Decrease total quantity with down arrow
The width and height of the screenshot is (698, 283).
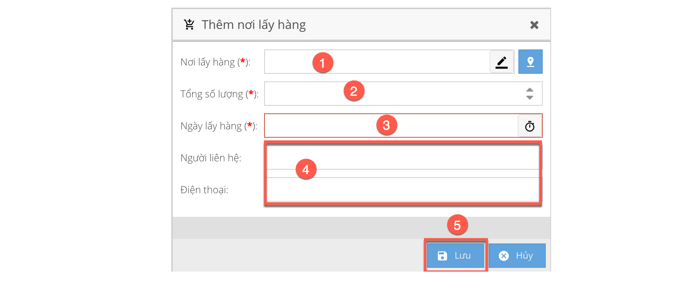pos(529,98)
